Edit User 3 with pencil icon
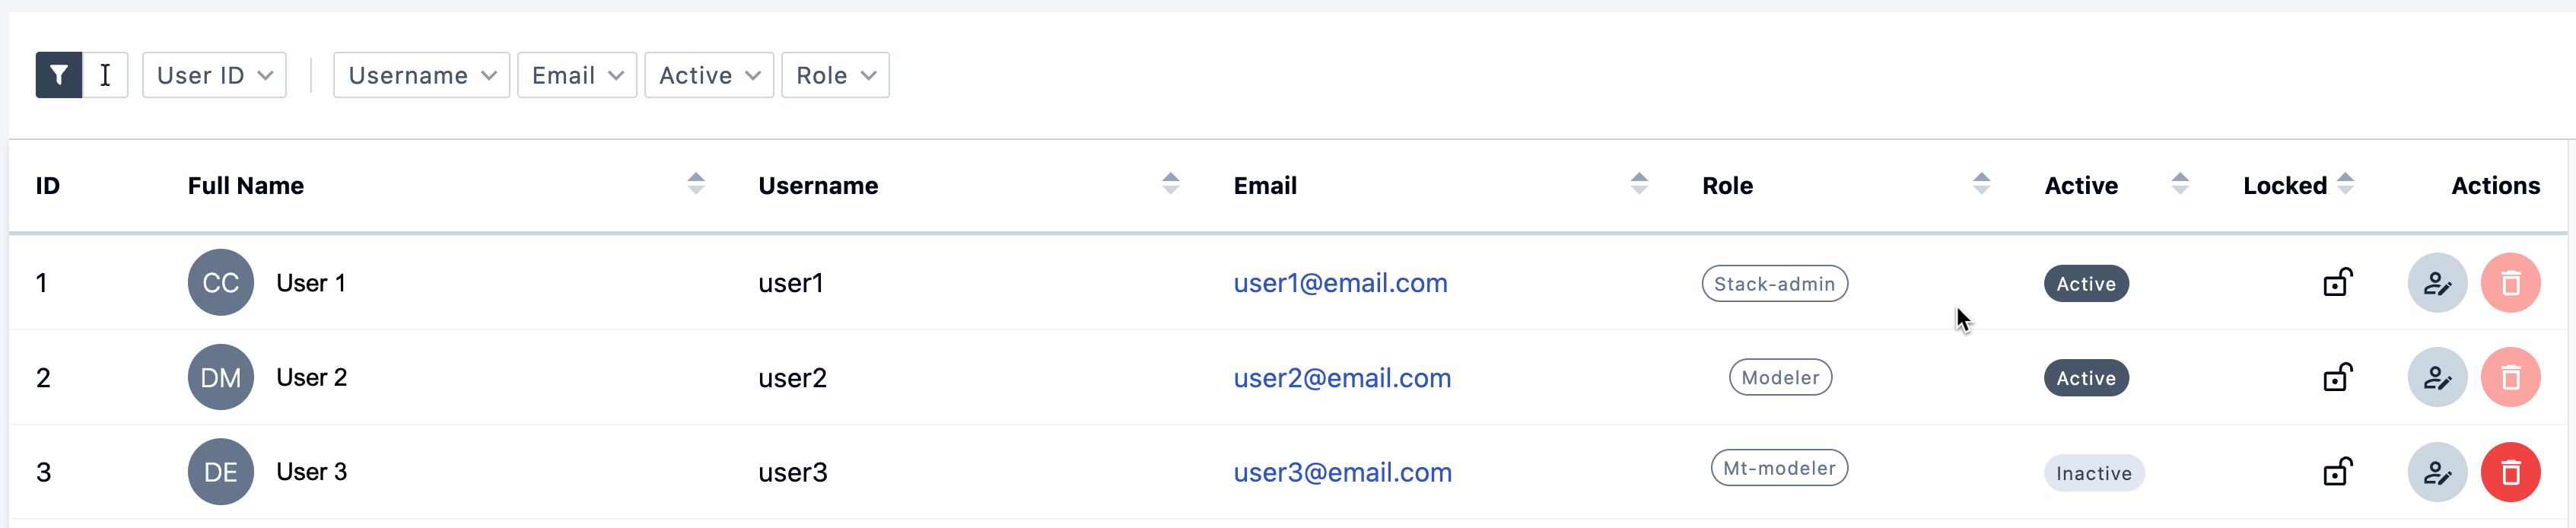The height and width of the screenshot is (528, 2576). point(2437,472)
